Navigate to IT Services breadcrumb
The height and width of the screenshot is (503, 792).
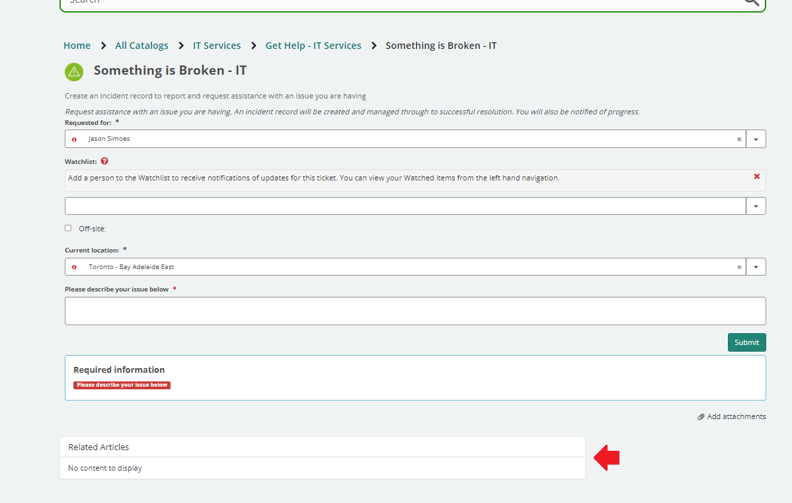tap(217, 45)
